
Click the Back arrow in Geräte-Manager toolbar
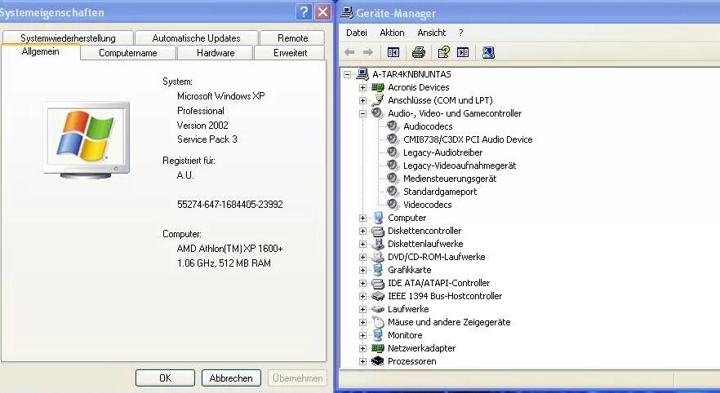[349, 52]
